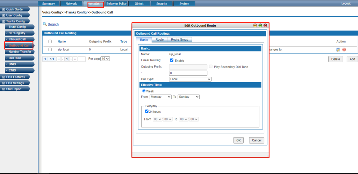The image size is (358, 174).
Task: Click the Search magnifier icon
Action: click(x=45, y=24)
